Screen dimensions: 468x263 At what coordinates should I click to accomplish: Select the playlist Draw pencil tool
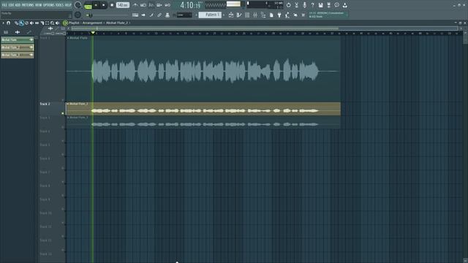point(16,23)
